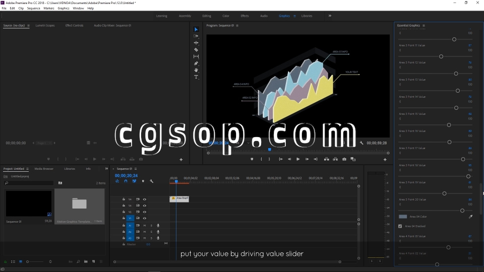Open Program Sequence 01 panel menu
484x272 pixels.
[237, 26]
